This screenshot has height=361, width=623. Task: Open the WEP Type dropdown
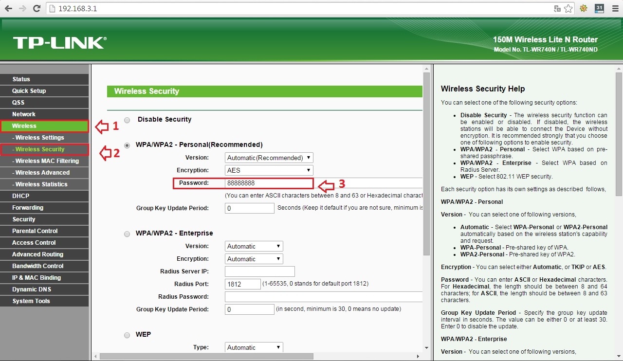[x=254, y=347]
